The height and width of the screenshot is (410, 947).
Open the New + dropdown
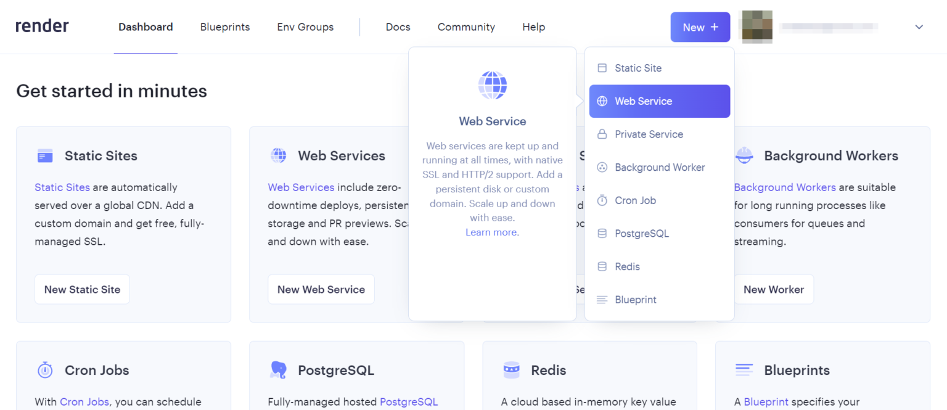pyautogui.click(x=700, y=27)
